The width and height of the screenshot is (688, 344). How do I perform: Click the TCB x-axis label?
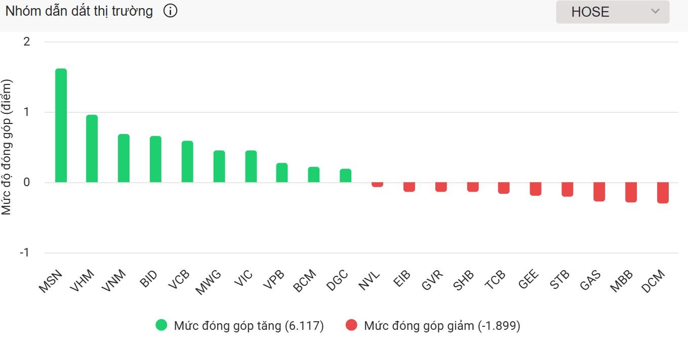[x=495, y=281]
